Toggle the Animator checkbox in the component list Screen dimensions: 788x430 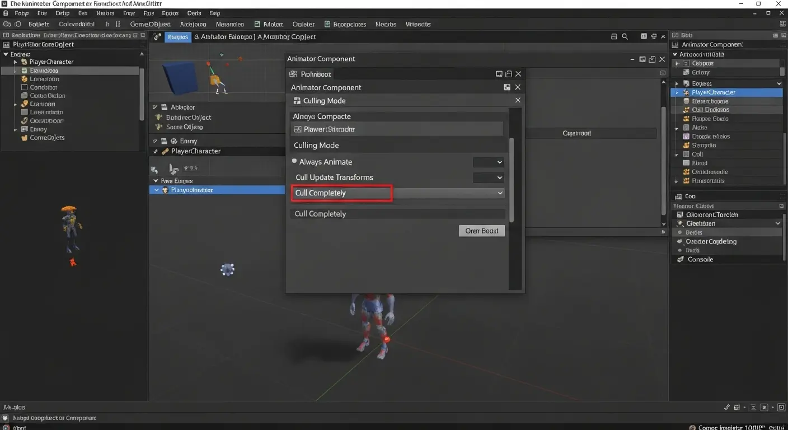(x=155, y=106)
